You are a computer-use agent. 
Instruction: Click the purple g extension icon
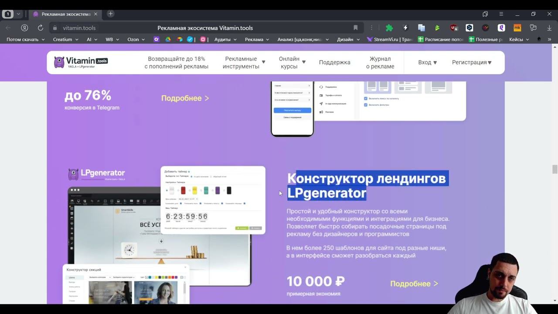tap(501, 28)
